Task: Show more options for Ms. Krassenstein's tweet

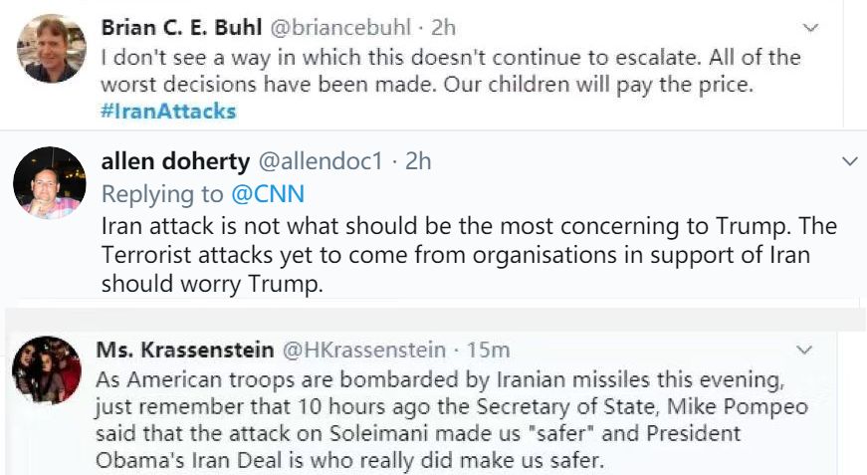Action: [x=805, y=350]
